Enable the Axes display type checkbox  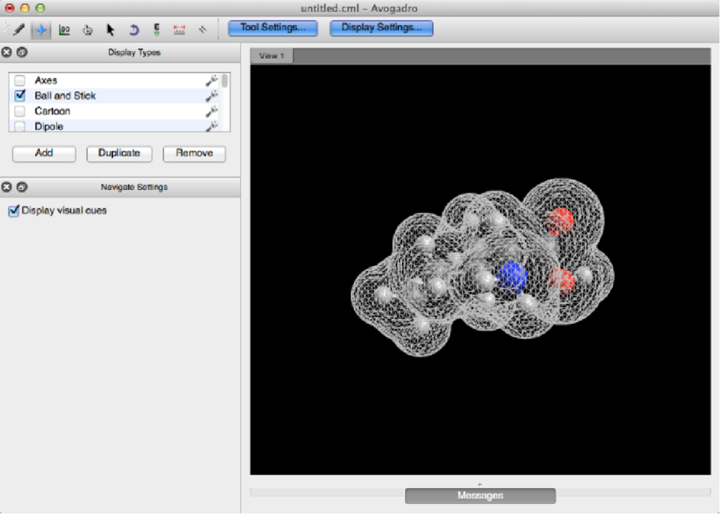pos(20,80)
